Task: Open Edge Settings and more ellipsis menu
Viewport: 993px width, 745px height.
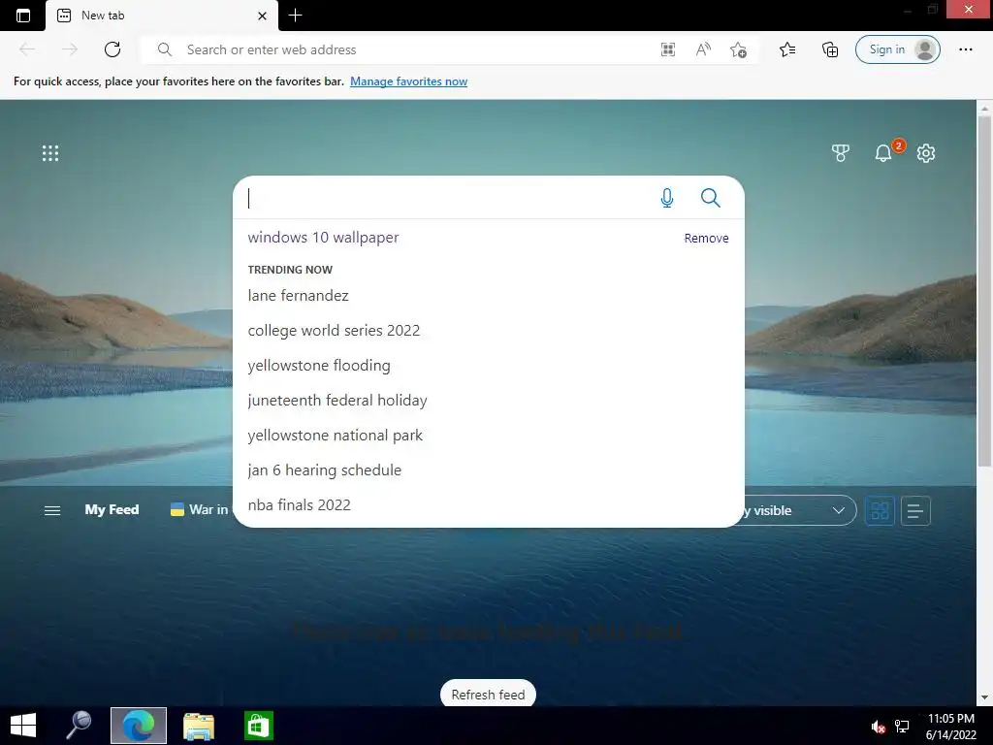Action: pos(965,49)
